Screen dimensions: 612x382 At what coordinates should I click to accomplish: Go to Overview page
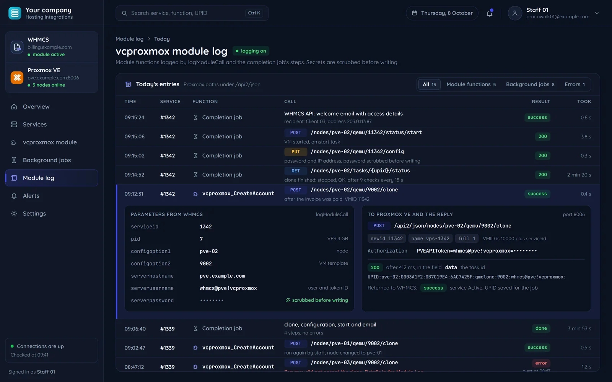(52, 107)
